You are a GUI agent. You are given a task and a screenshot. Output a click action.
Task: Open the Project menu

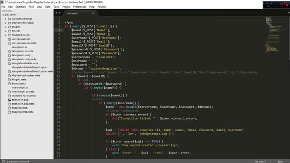tap(66, 7)
